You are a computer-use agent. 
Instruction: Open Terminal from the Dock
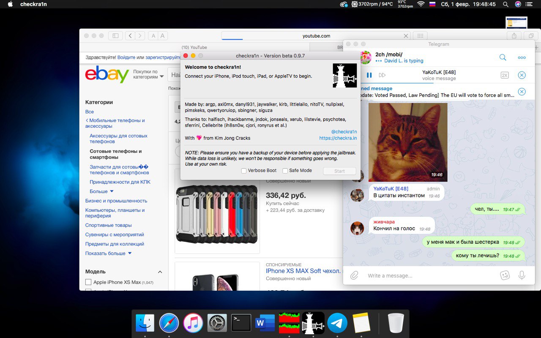[x=241, y=323]
